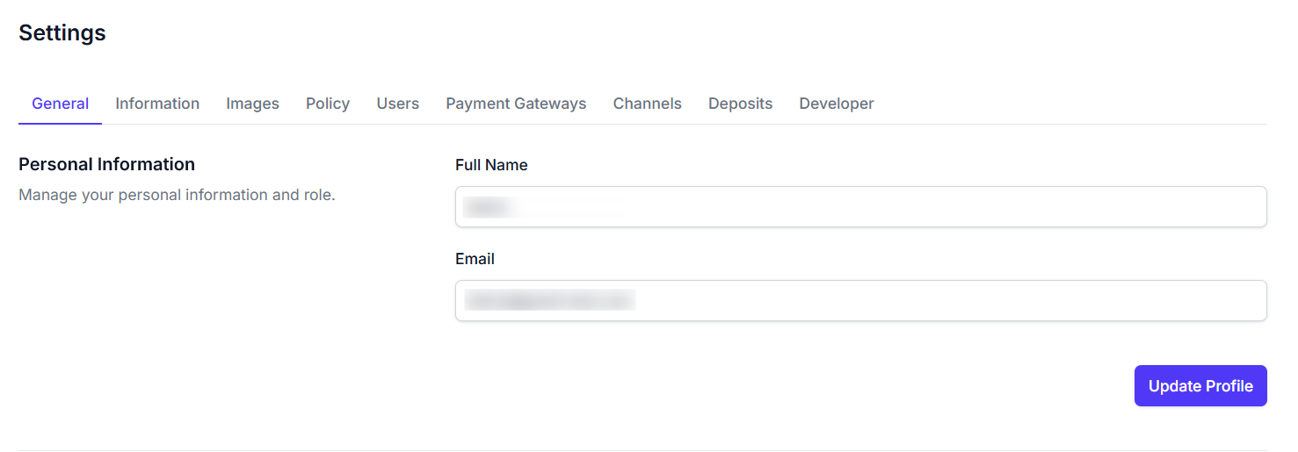Open the Users settings tab
This screenshot has width=1298, height=452.
[397, 104]
